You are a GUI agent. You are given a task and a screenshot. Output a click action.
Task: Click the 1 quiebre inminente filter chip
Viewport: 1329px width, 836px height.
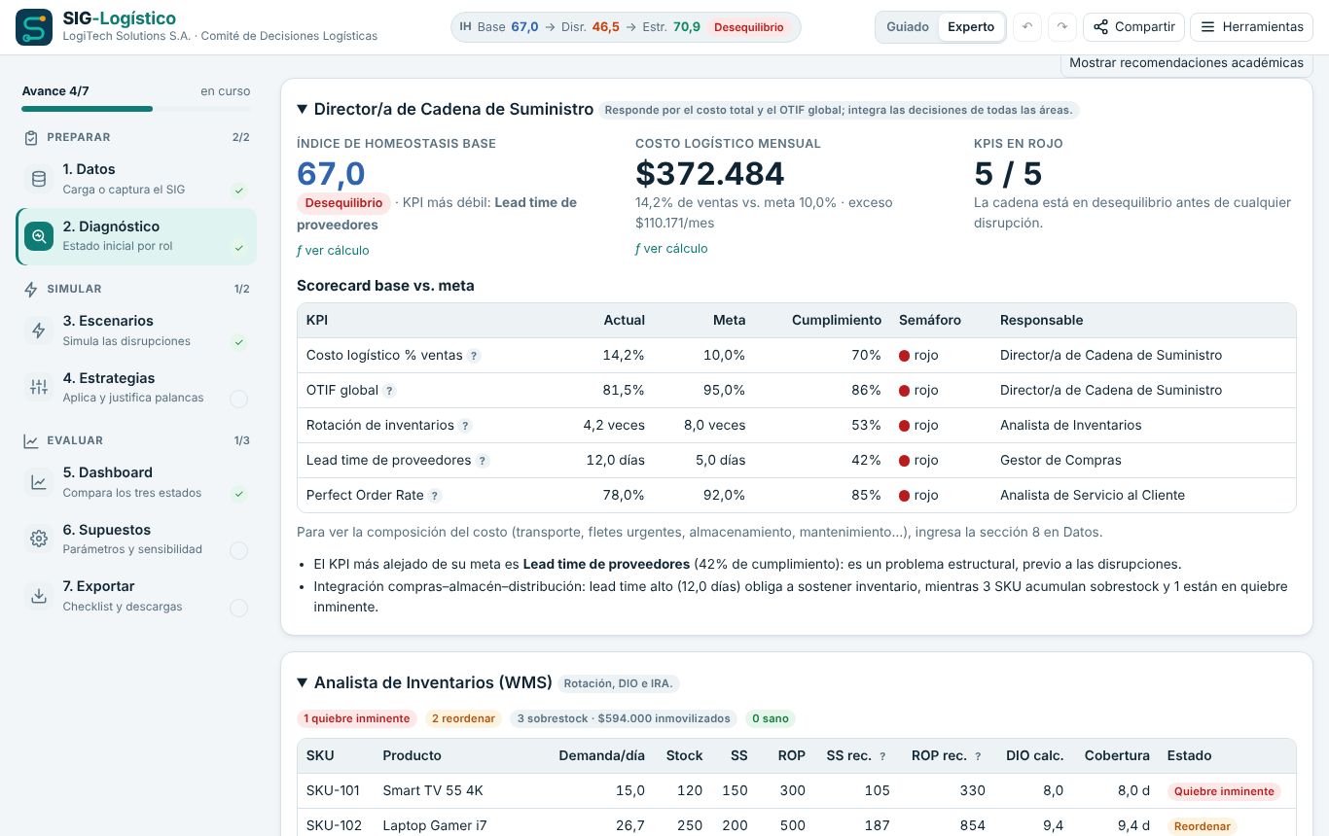click(x=356, y=719)
